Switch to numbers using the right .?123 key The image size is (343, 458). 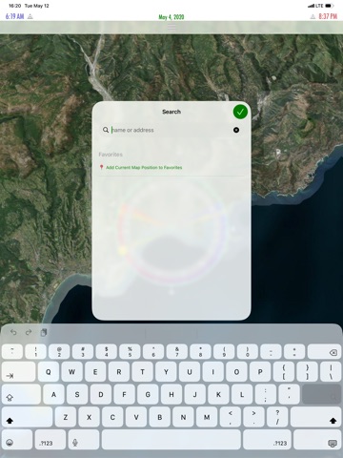tap(267, 440)
